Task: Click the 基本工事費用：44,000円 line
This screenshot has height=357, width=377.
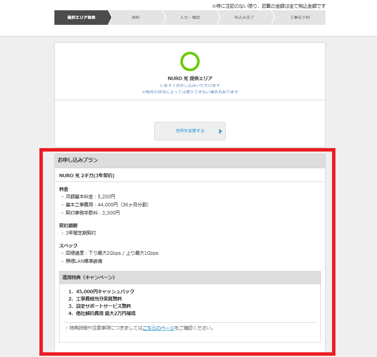Action: tap(107, 205)
